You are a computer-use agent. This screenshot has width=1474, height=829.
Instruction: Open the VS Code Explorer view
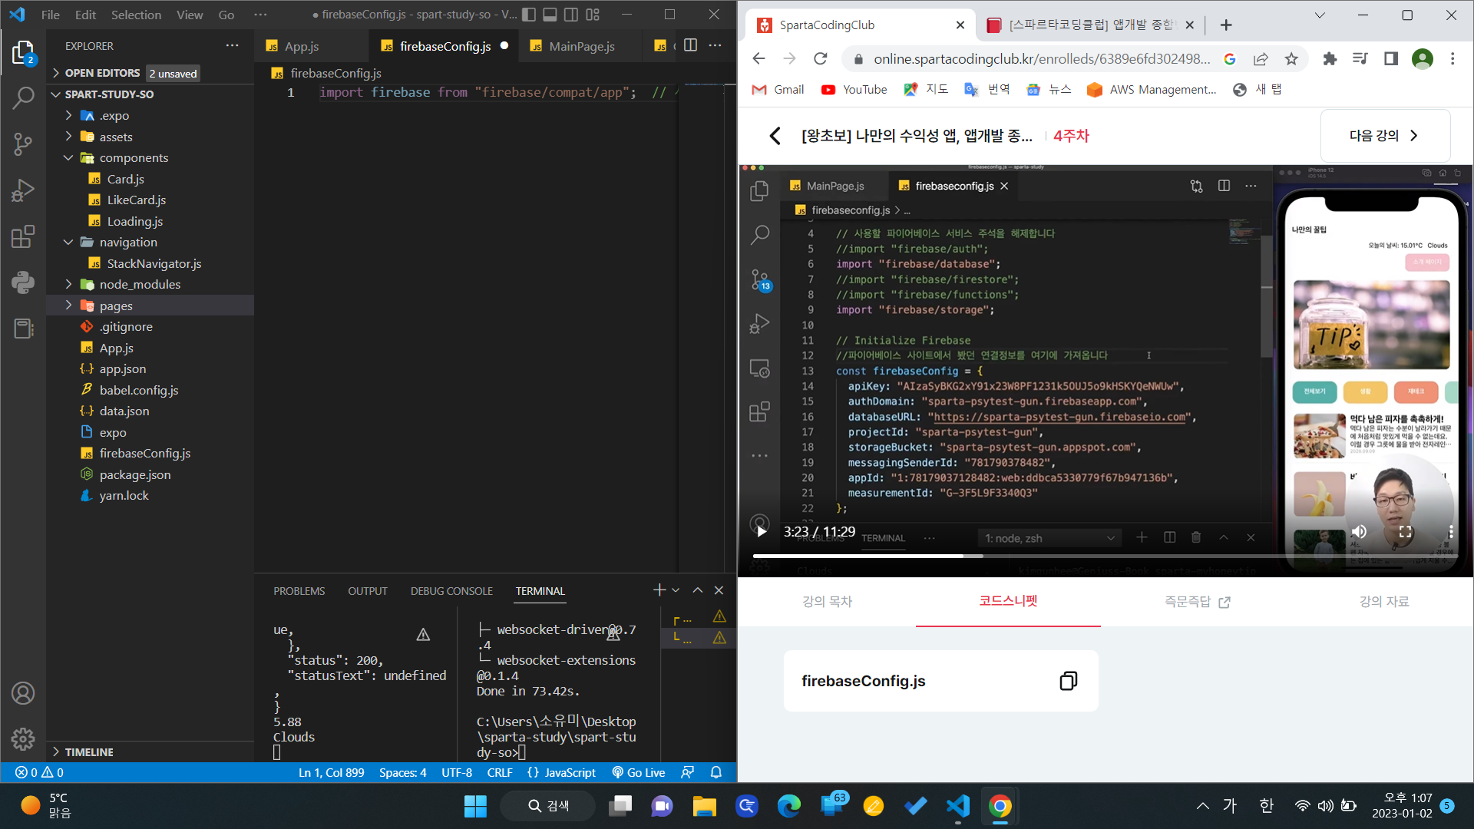coord(23,54)
